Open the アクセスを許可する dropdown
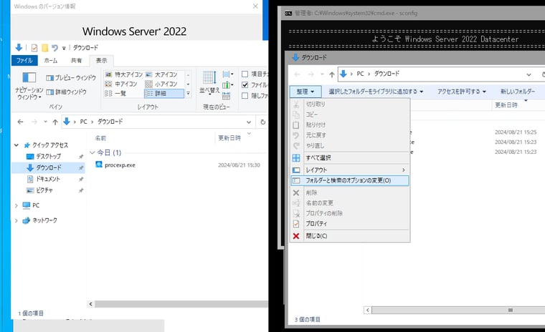The height and width of the screenshot is (332, 545). coord(462,92)
